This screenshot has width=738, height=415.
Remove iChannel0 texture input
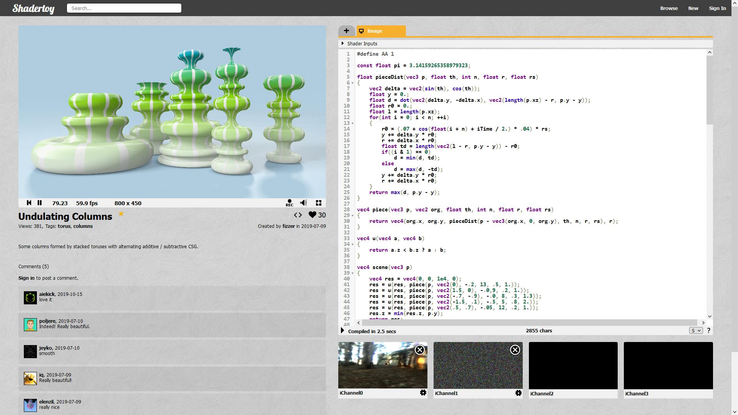pos(420,350)
